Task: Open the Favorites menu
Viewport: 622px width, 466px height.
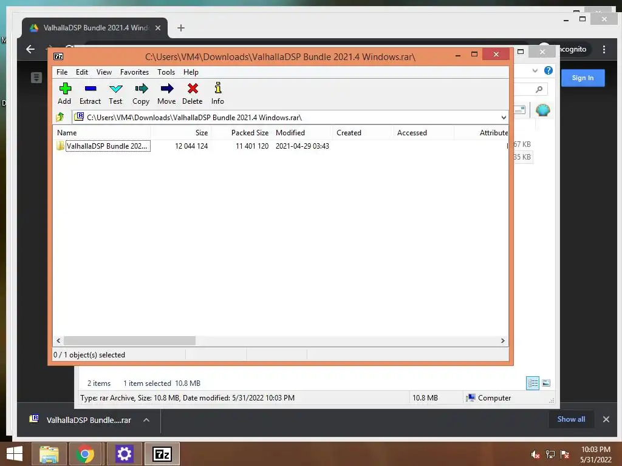Action: [x=134, y=72]
